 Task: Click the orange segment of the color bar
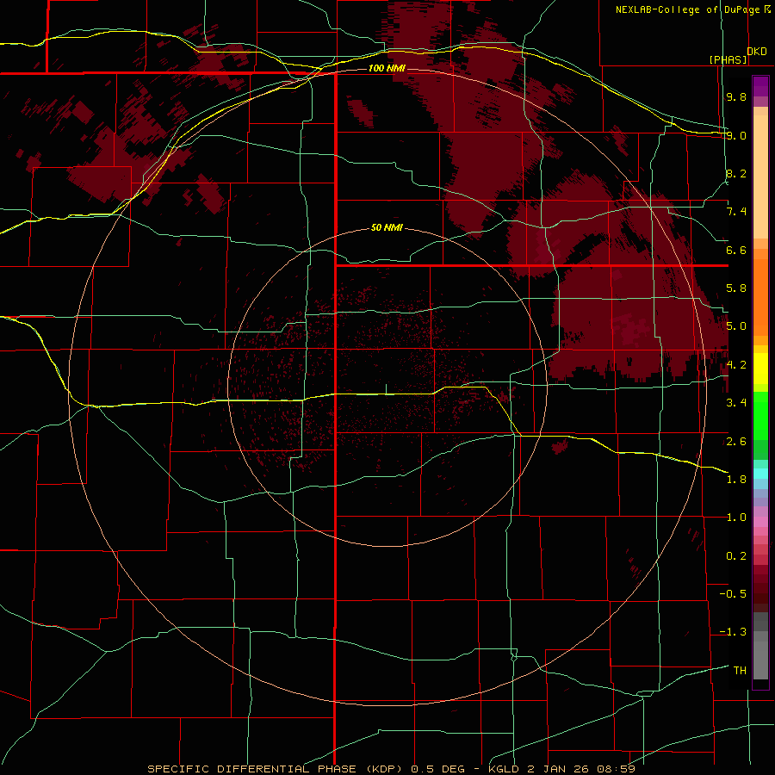(x=760, y=296)
